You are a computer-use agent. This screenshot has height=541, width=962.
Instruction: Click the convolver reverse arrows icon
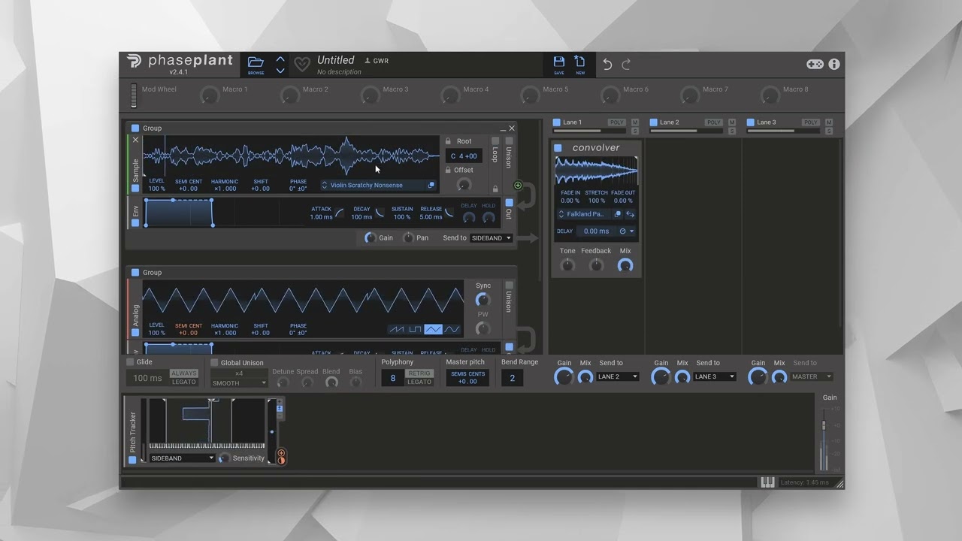[631, 214]
